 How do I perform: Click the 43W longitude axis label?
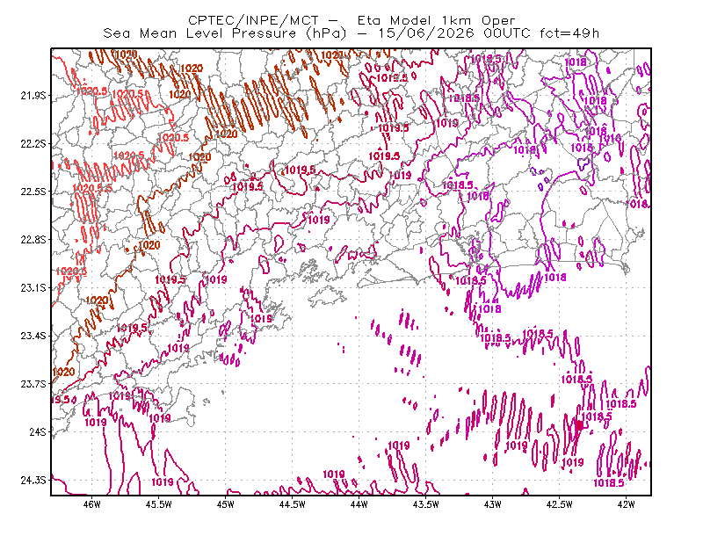tap(493, 504)
